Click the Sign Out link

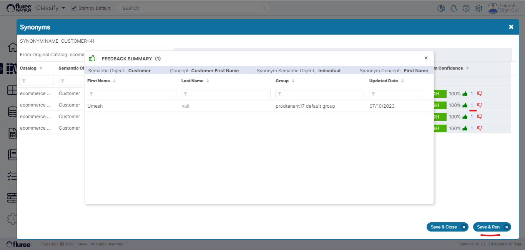pos(509,10)
